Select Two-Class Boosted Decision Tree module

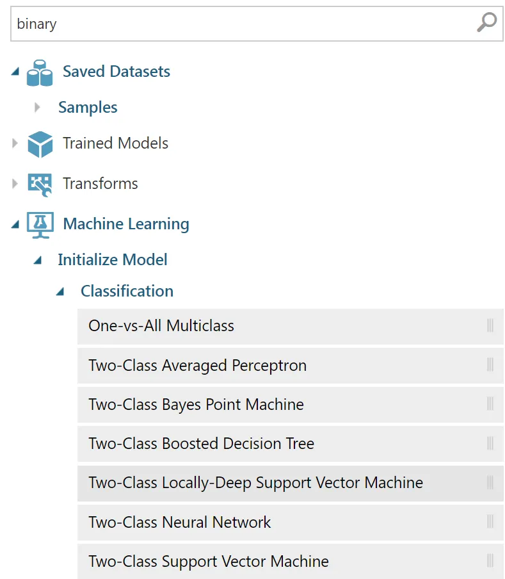point(291,443)
